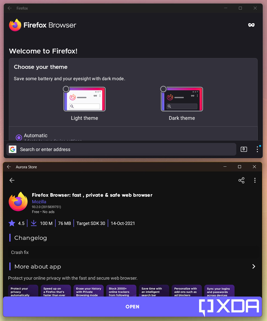Click the 4.5 rating value

coord(21,223)
